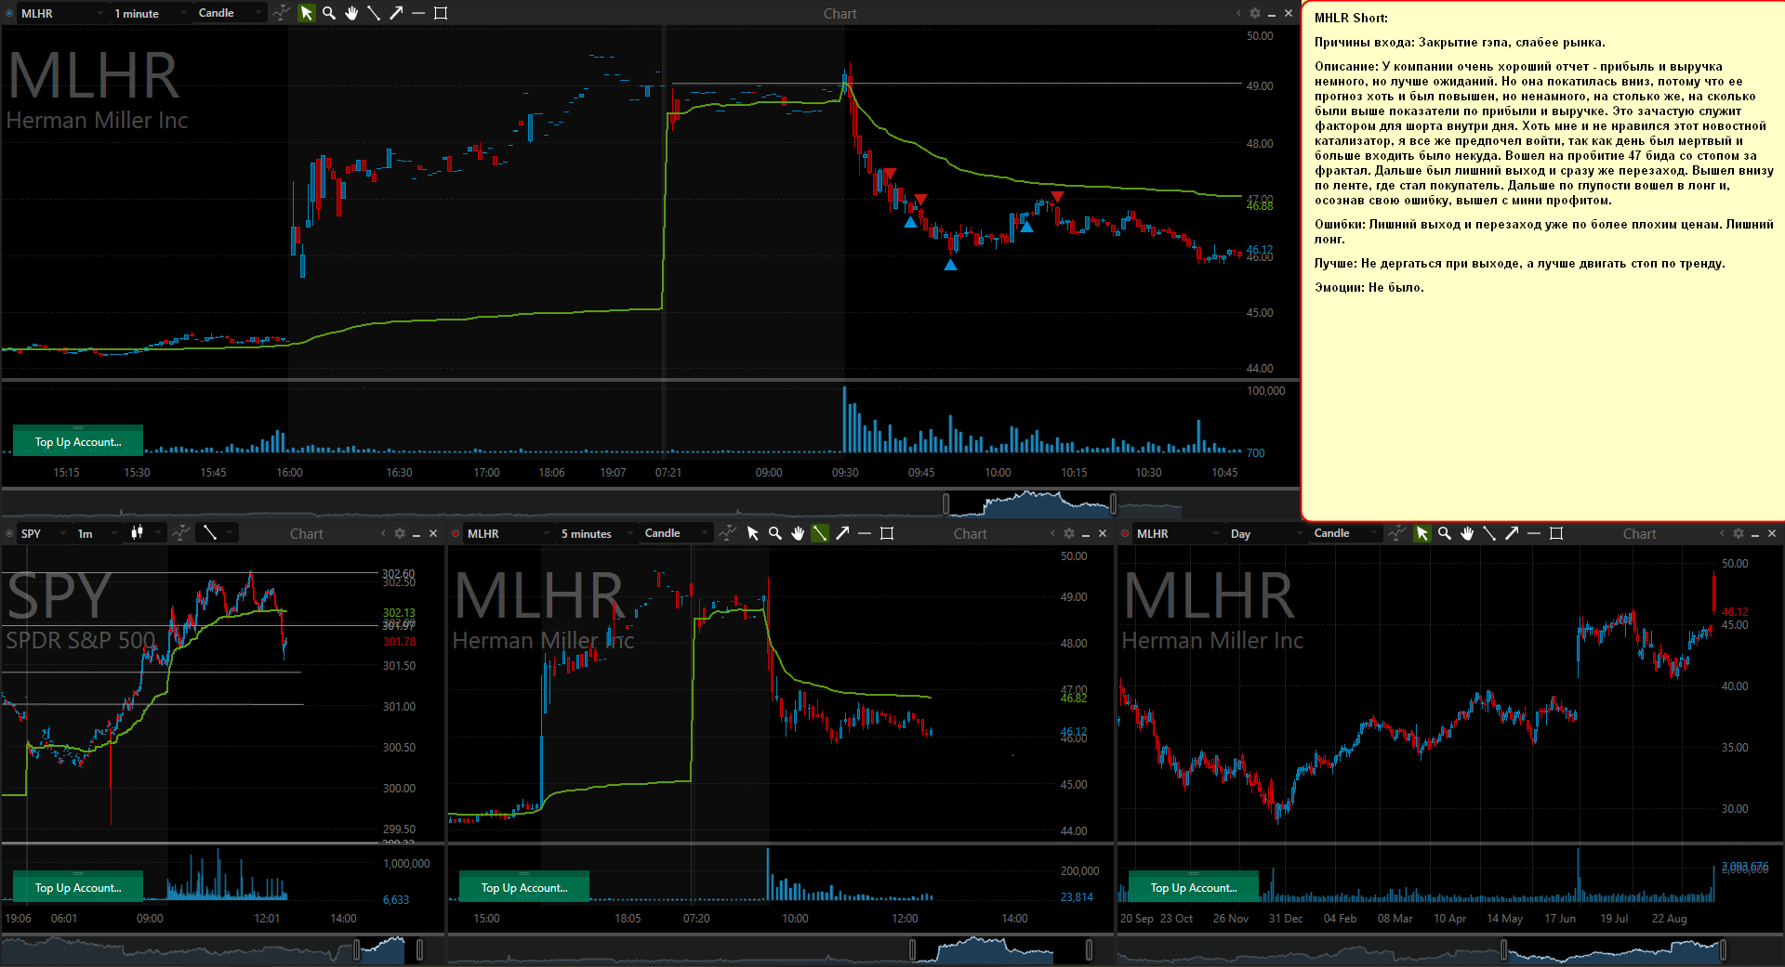Toggle red link dot of 5-minute chart
This screenshot has height=967, width=1785.
pyautogui.click(x=456, y=534)
